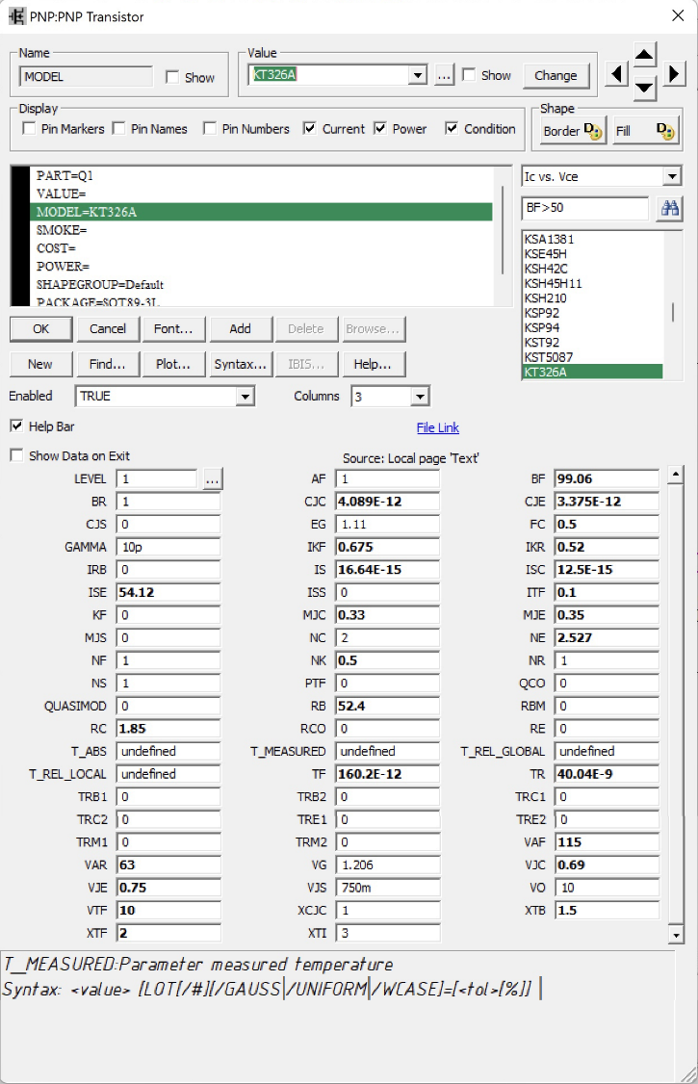Select the SHAPEGROUP=Default attribute line
The image size is (698, 1084).
coord(261,284)
